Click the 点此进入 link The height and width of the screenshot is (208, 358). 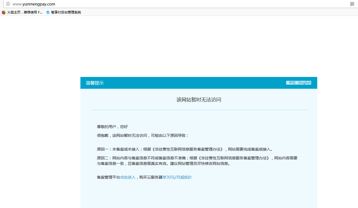[x=128, y=177]
